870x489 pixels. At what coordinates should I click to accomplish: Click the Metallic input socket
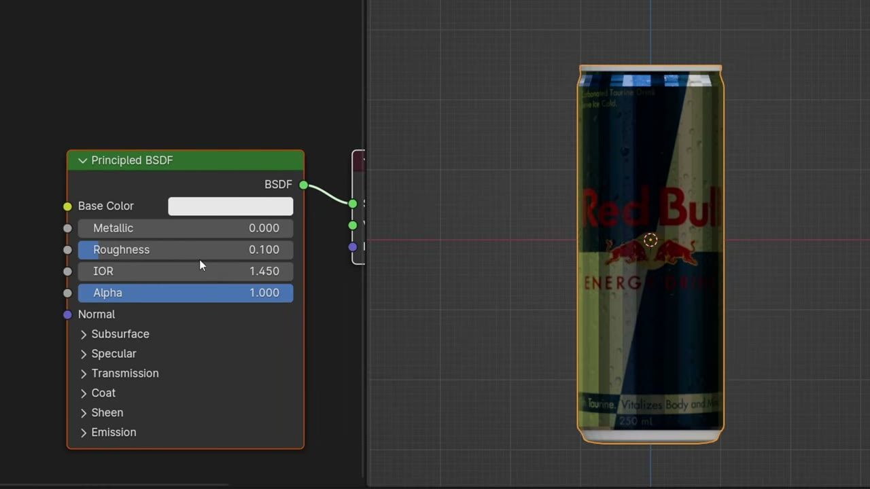click(x=67, y=228)
